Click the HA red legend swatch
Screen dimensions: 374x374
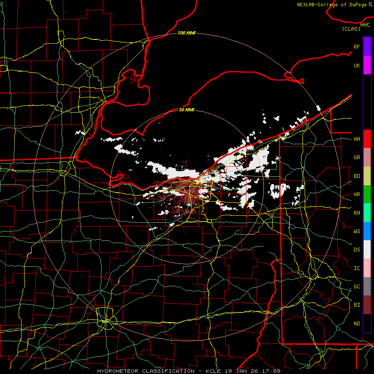coord(367,139)
